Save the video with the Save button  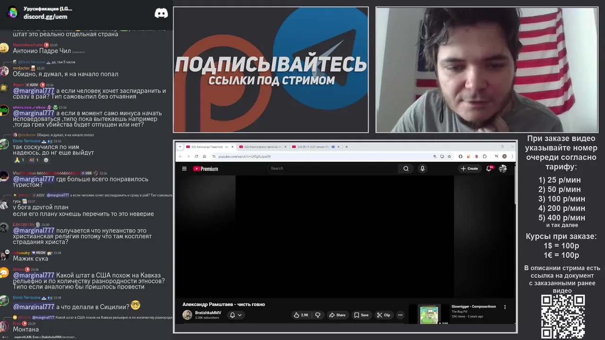(x=362, y=315)
